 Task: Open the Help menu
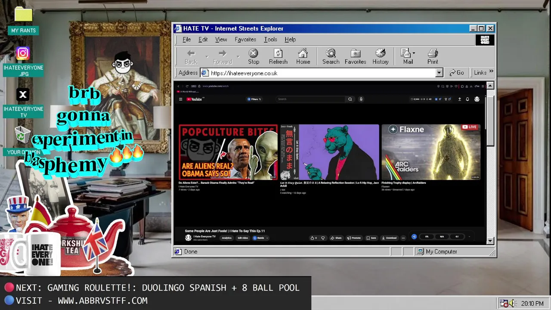tap(290, 39)
